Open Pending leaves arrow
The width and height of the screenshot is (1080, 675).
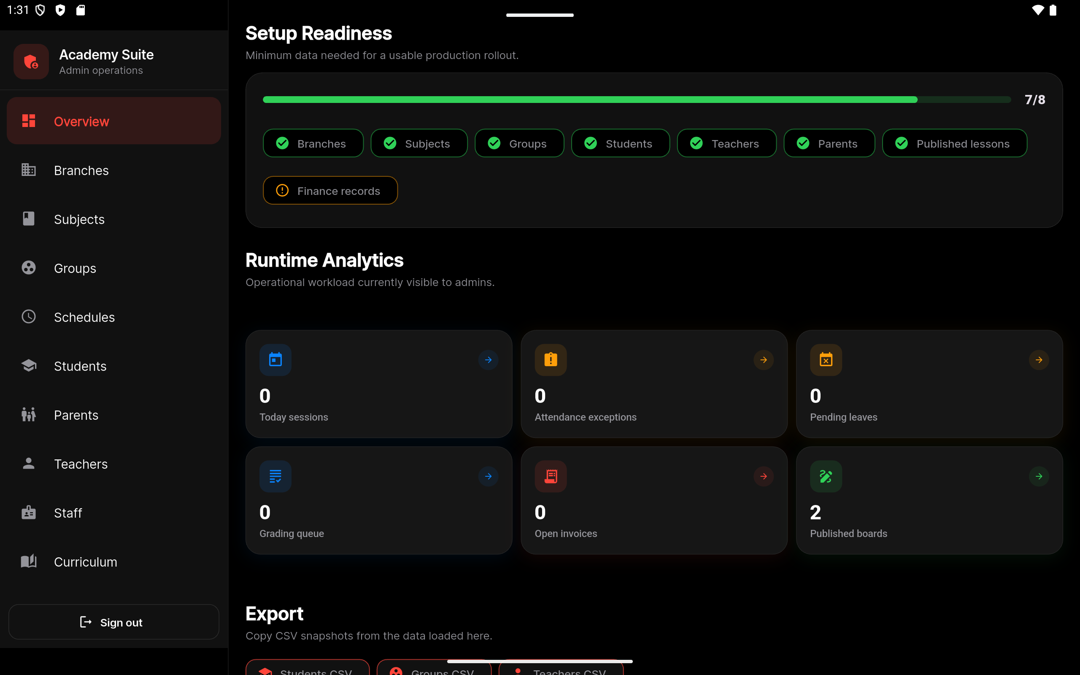1039,360
